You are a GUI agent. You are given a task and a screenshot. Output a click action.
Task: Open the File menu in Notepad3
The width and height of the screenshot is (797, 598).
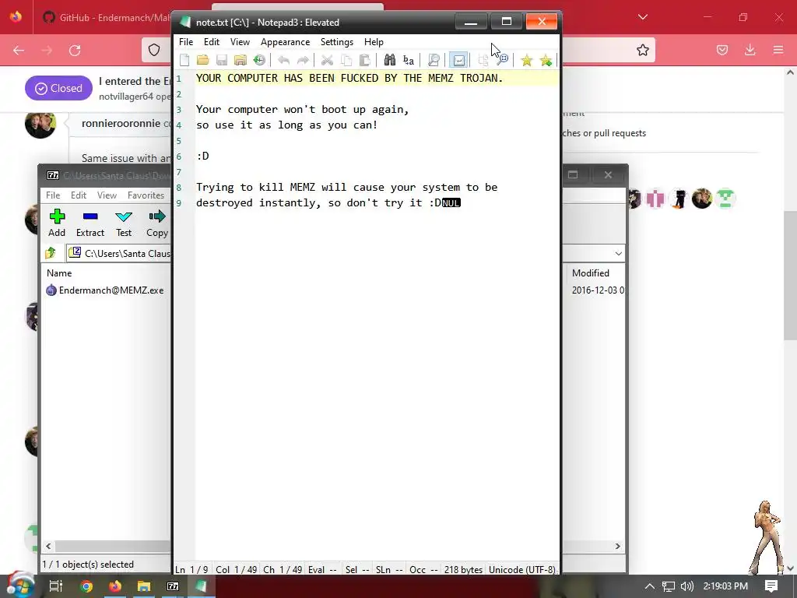(x=186, y=42)
